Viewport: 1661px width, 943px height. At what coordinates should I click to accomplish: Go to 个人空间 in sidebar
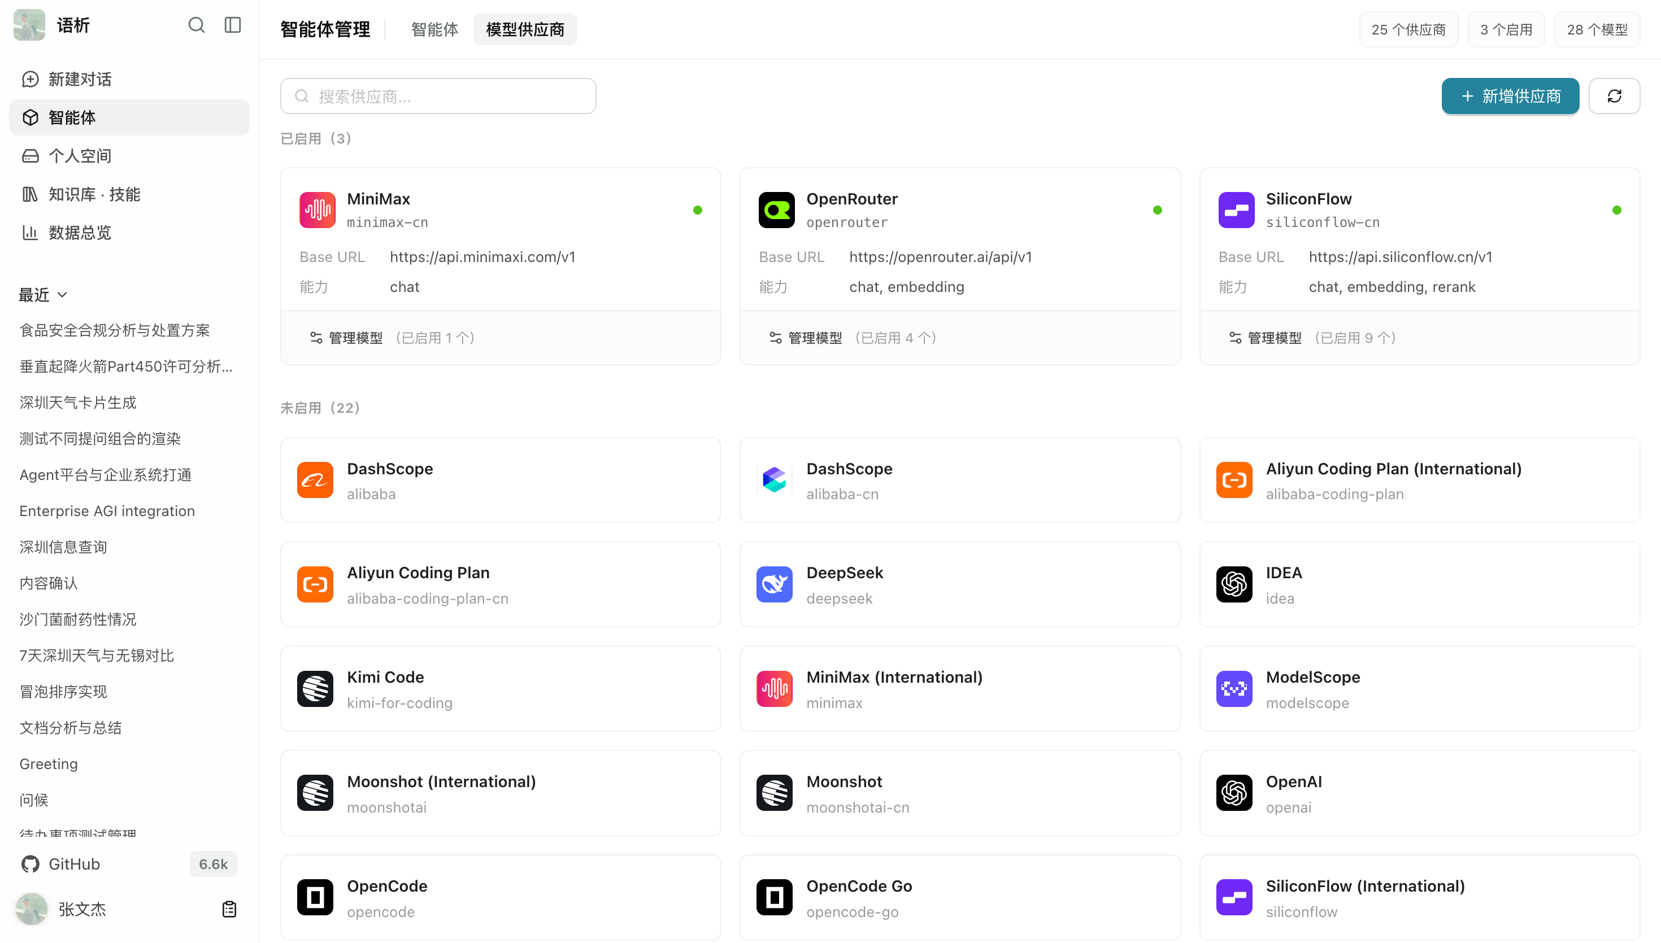pyautogui.click(x=129, y=155)
